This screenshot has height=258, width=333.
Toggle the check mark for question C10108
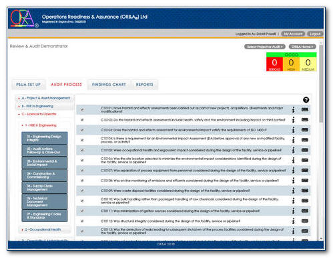click(x=82, y=181)
